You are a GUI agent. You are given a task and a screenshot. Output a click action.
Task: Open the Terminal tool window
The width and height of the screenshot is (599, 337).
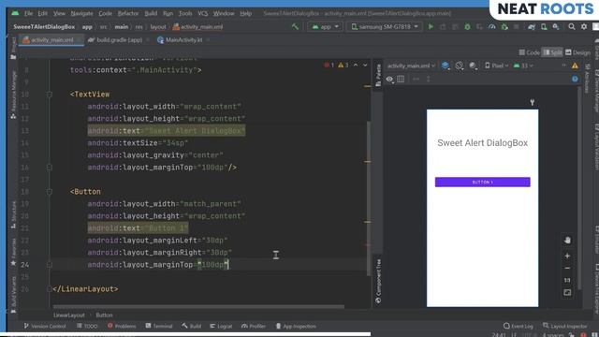point(159,326)
